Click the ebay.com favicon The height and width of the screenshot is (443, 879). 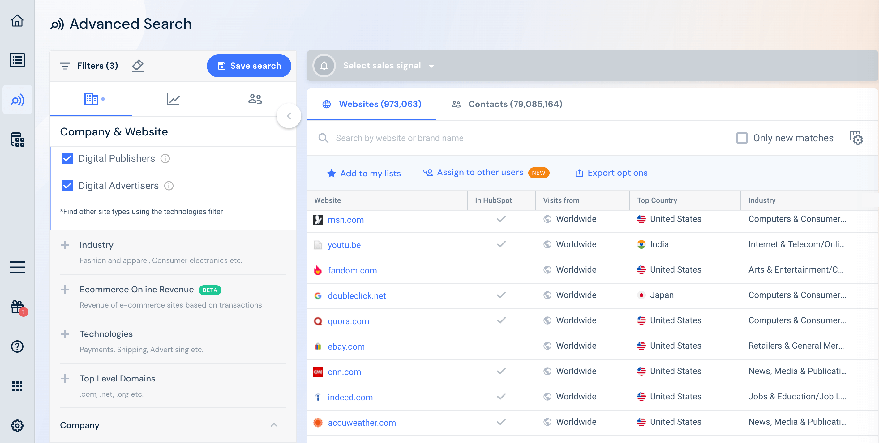point(318,346)
